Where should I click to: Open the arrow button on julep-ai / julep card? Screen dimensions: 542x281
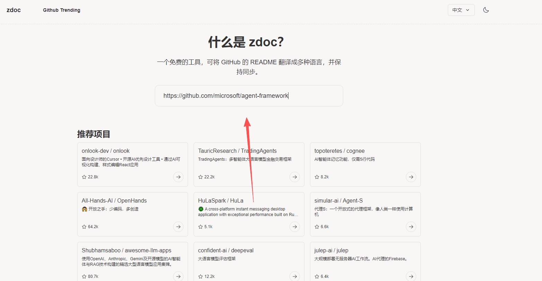(x=411, y=277)
